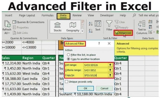Click the Refresh All icon
Viewport: 160px width, 98px height.
7,24
